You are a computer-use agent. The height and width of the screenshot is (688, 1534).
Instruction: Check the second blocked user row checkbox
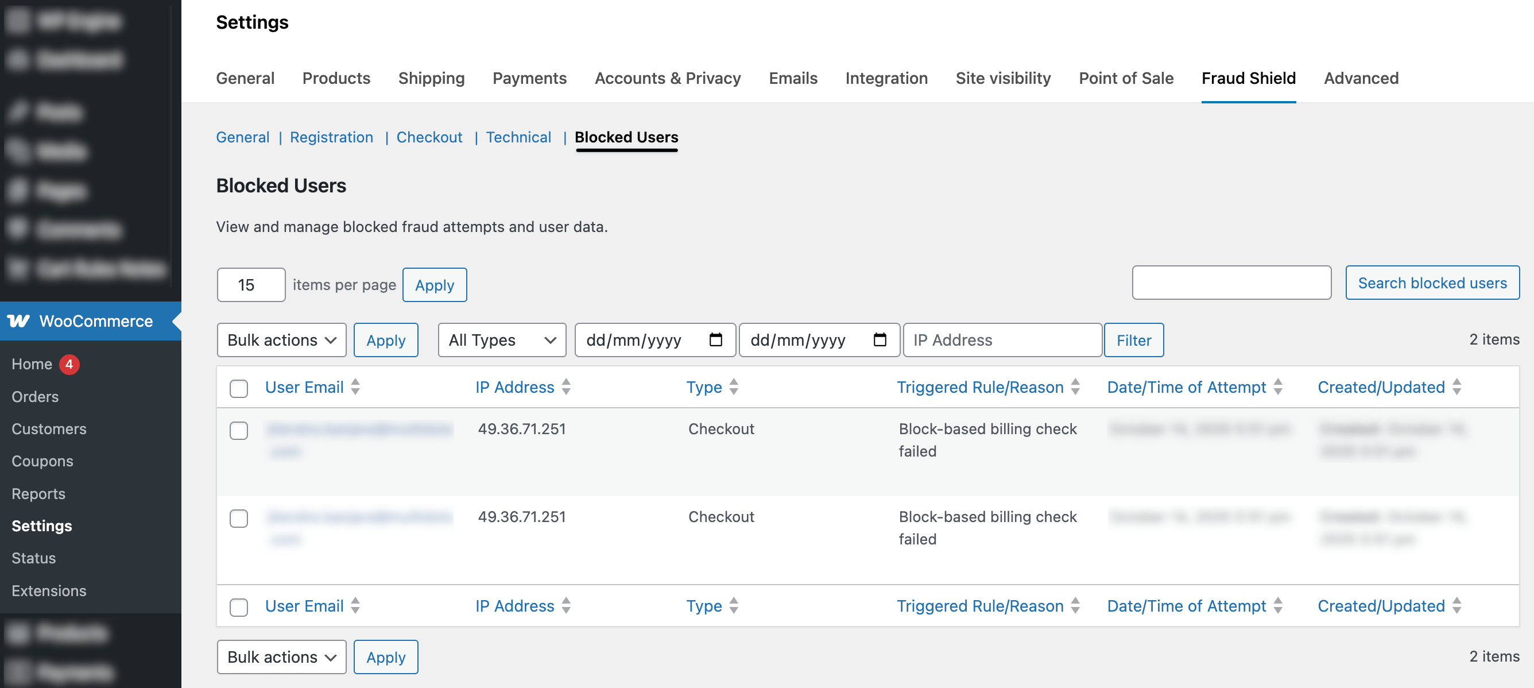(x=239, y=518)
